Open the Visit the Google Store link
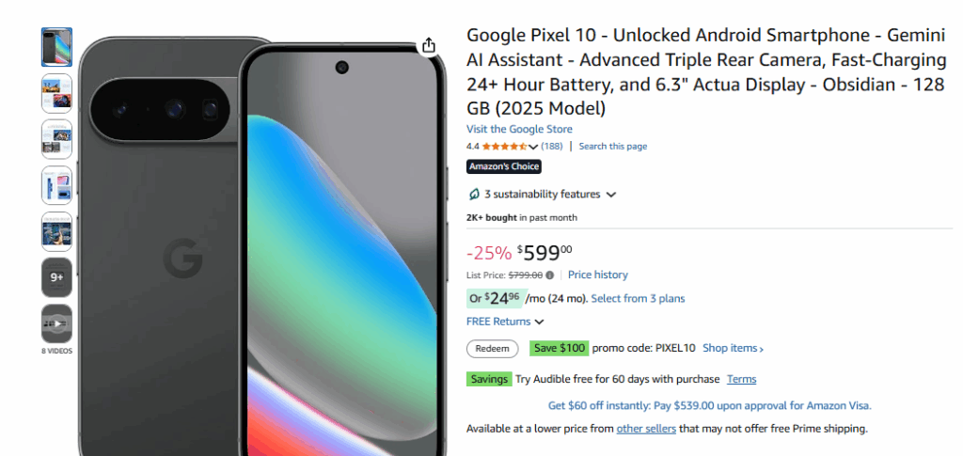This screenshot has width=963, height=456. point(519,129)
